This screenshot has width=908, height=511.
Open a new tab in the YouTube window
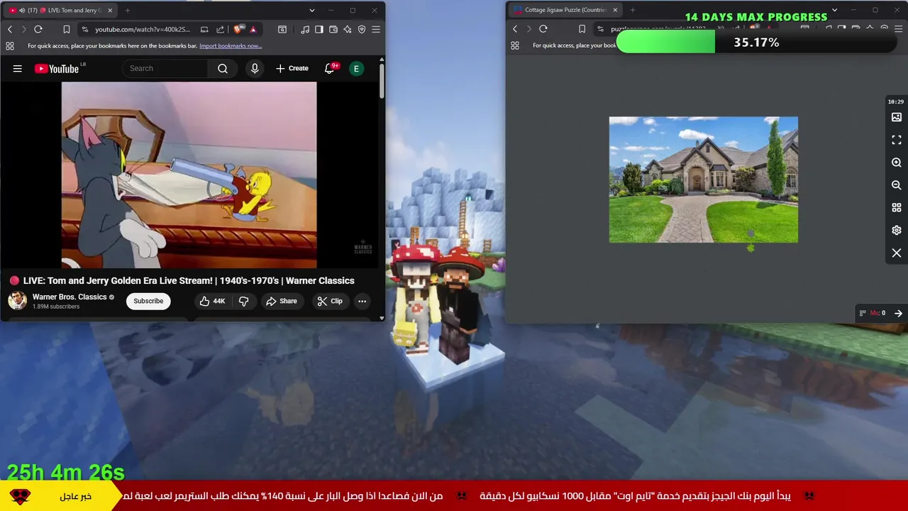click(x=128, y=11)
